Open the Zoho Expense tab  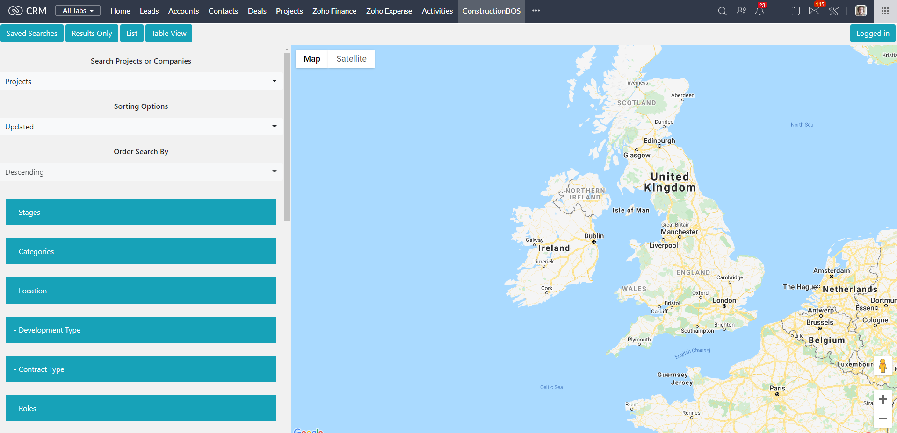pos(389,11)
